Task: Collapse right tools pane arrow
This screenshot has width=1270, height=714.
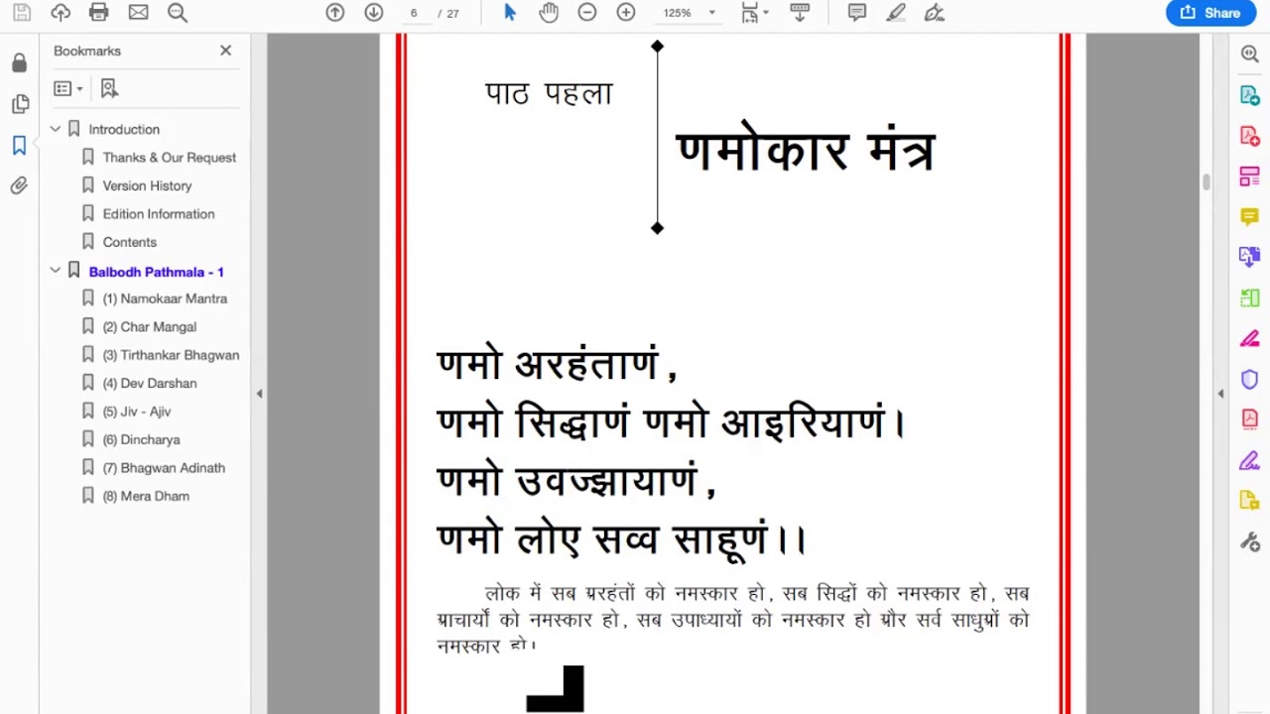Action: pyautogui.click(x=1220, y=394)
